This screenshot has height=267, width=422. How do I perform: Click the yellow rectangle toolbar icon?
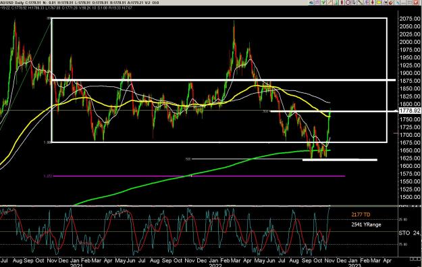coord(378,3)
